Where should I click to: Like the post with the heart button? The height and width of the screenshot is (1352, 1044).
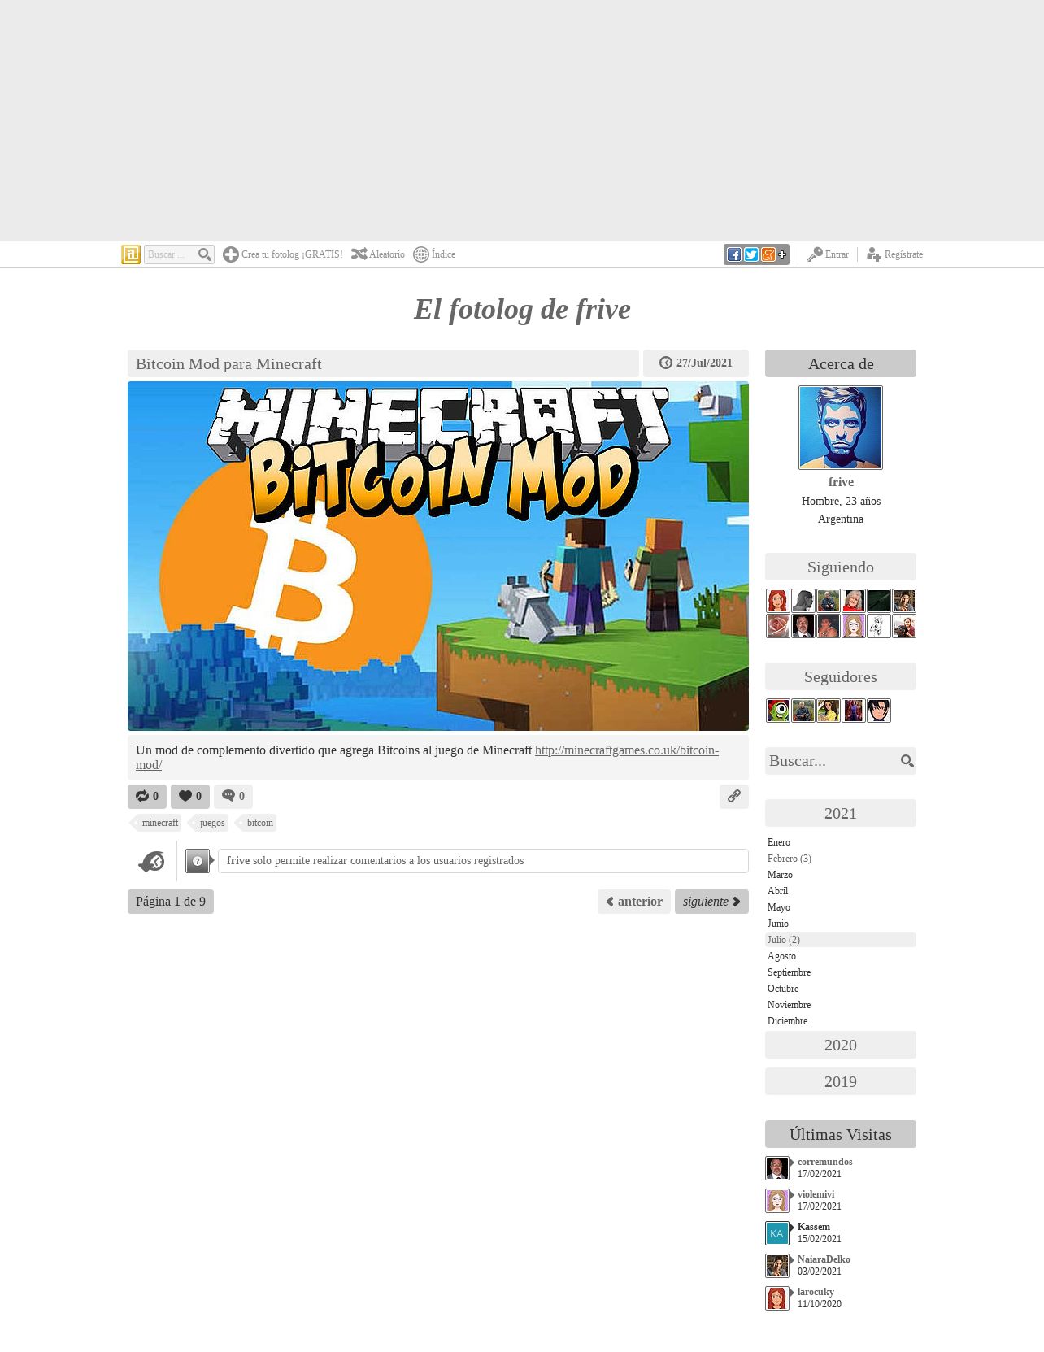click(x=190, y=796)
